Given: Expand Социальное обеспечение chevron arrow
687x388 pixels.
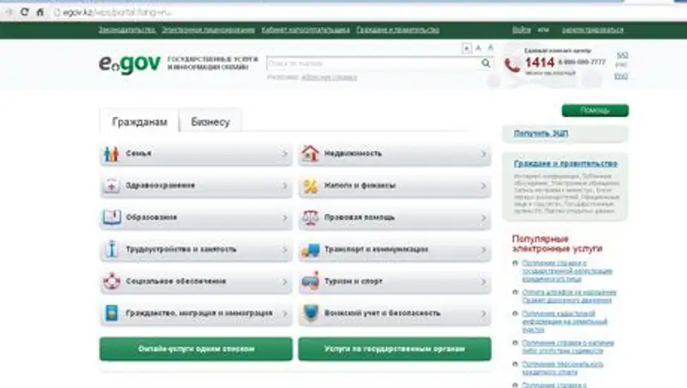Looking at the screenshot, I should coord(285,282).
